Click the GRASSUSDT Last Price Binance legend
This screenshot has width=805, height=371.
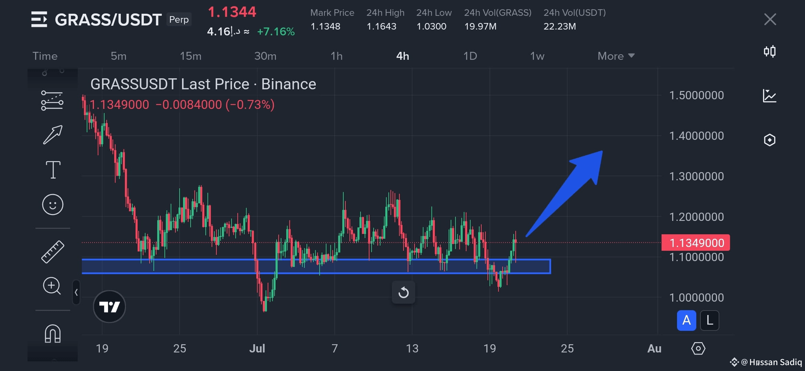point(203,84)
